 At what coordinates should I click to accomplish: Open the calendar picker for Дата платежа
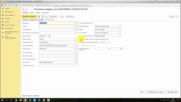50,36
